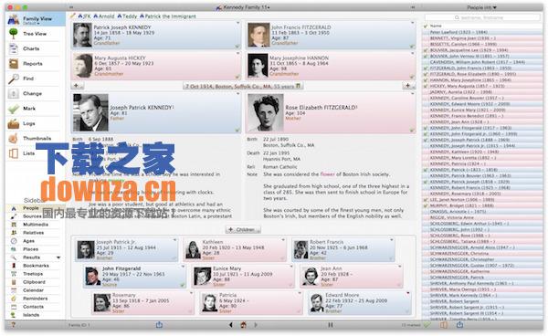
Task: Open John Francis FITZGERALD card menu arrow
Action: pos(413,23)
